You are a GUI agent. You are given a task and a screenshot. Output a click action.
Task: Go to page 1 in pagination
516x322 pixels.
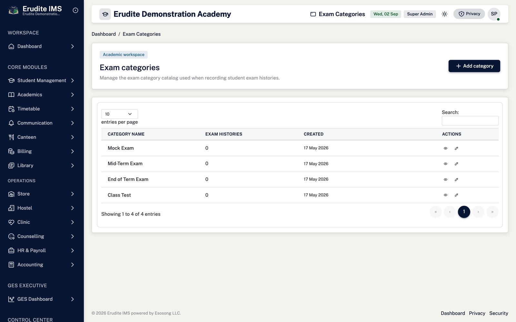(x=464, y=212)
